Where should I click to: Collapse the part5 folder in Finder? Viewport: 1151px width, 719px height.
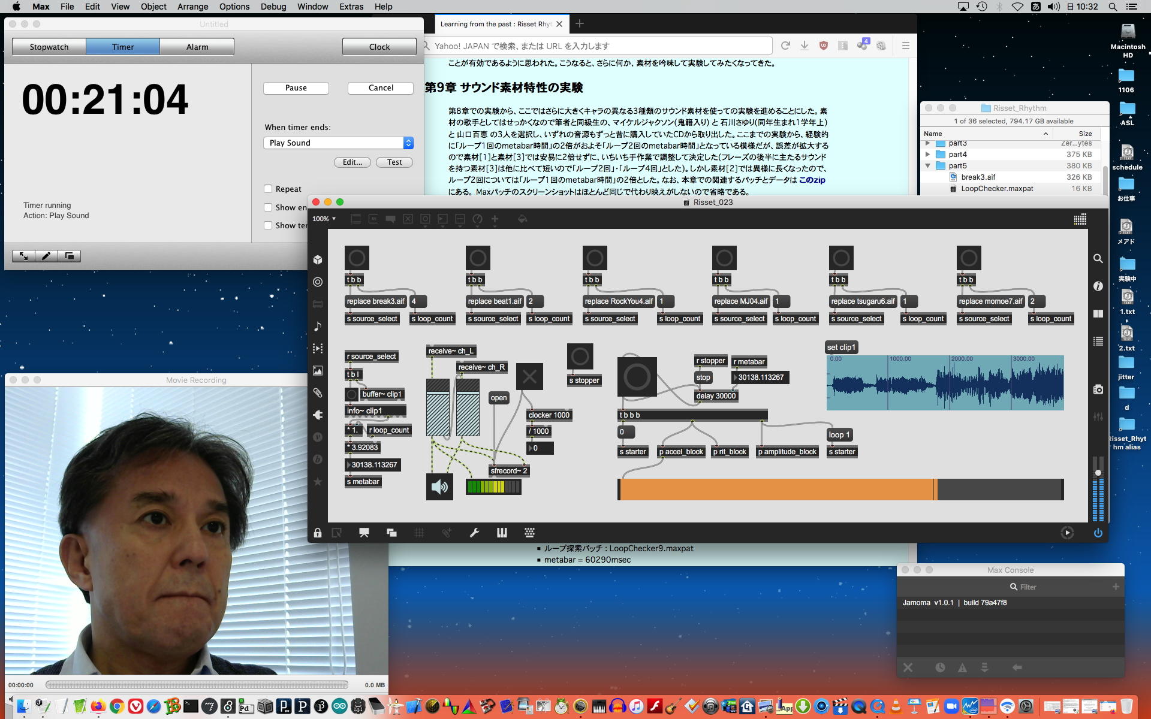927,166
